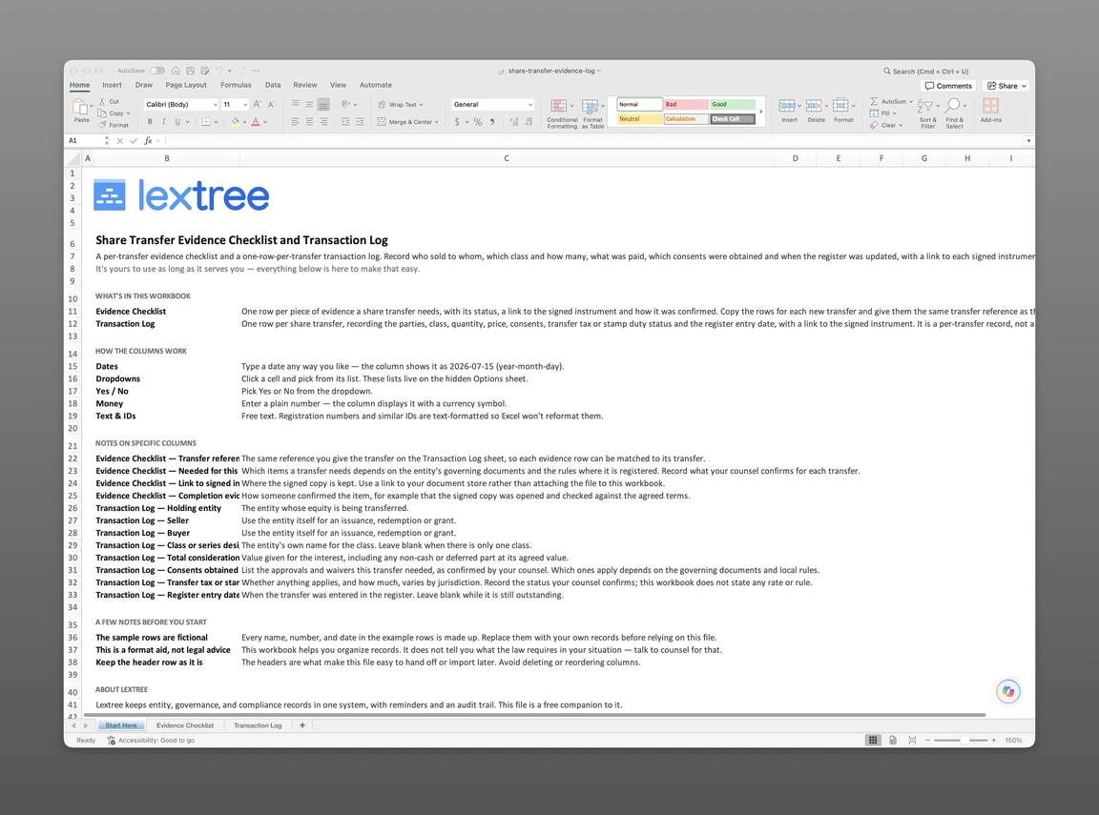Center text horizontally
Screen dimensions: 1099x815
pos(309,122)
